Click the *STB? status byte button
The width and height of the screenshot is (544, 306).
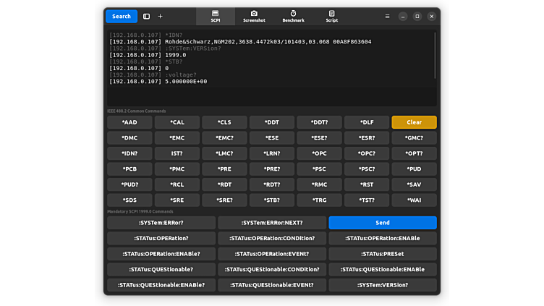click(271, 200)
